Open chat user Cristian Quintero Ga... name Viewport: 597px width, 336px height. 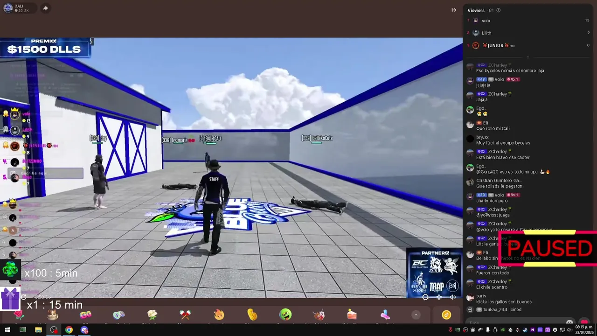click(499, 181)
